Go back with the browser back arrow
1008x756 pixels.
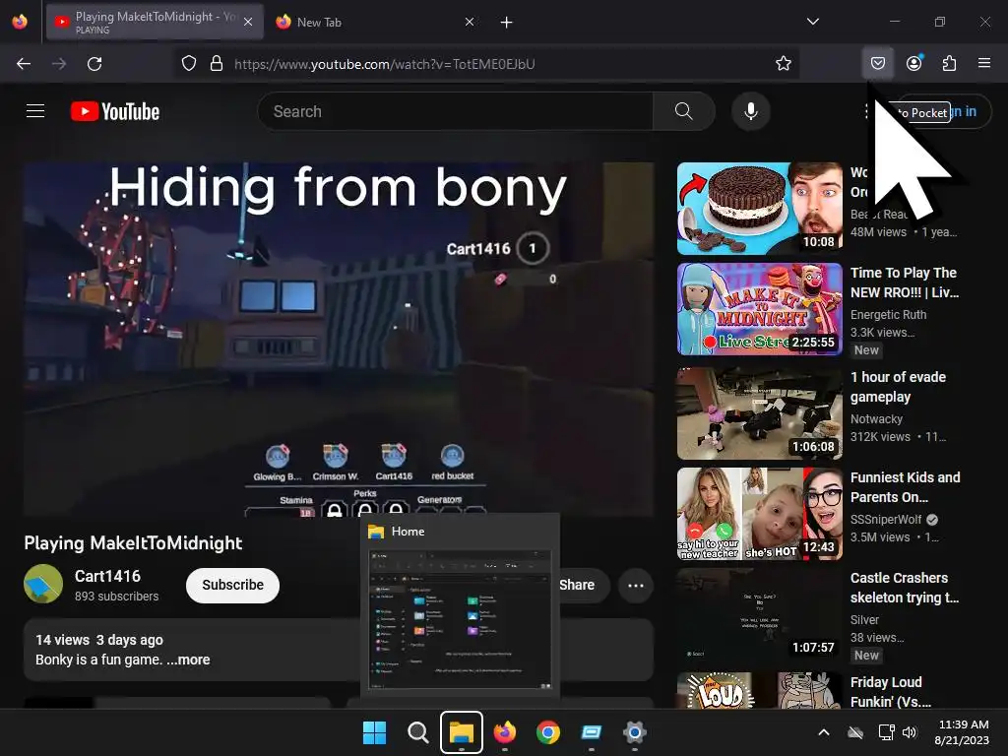24,64
